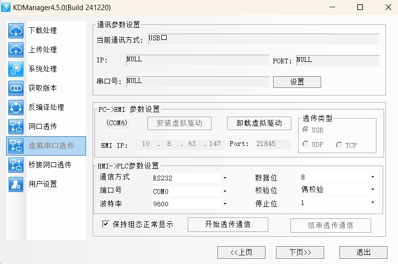Image resolution: width=398 pixels, height=264 pixels.
Task: Go to next page with 下页>>
Action: [300, 252]
